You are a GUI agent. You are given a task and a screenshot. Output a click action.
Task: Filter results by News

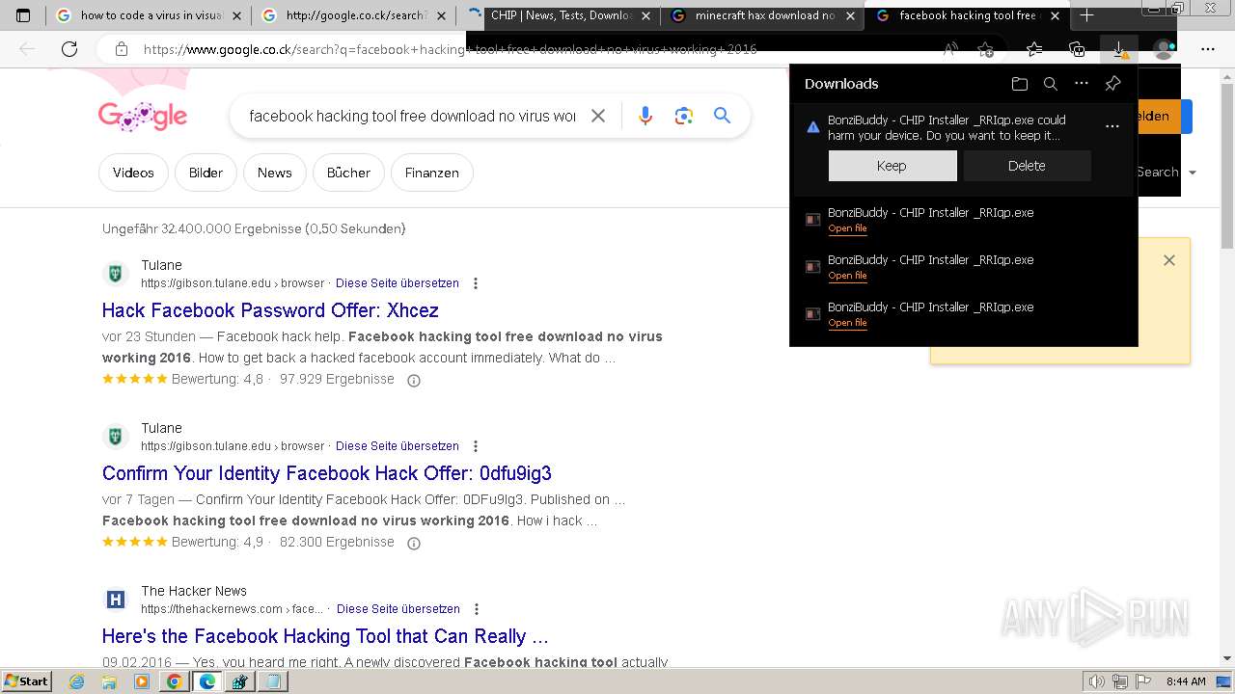tap(274, 173)
